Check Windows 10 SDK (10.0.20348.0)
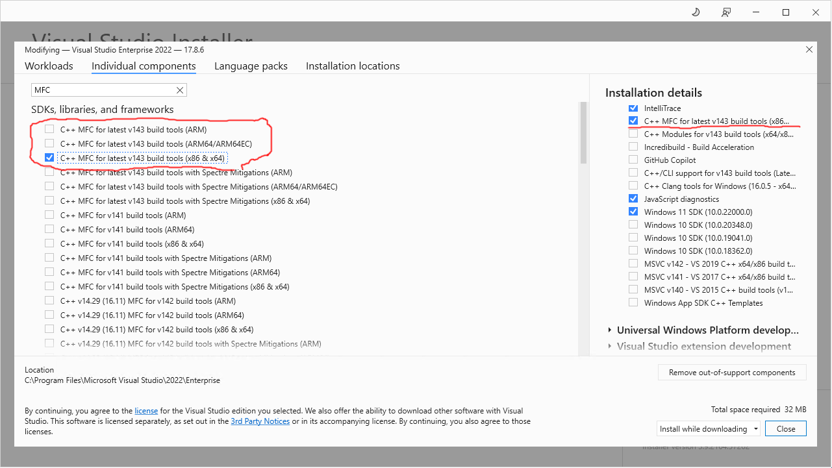Image resolution: width=832 pixels, height=468 pixels. [x=633, y=225]
